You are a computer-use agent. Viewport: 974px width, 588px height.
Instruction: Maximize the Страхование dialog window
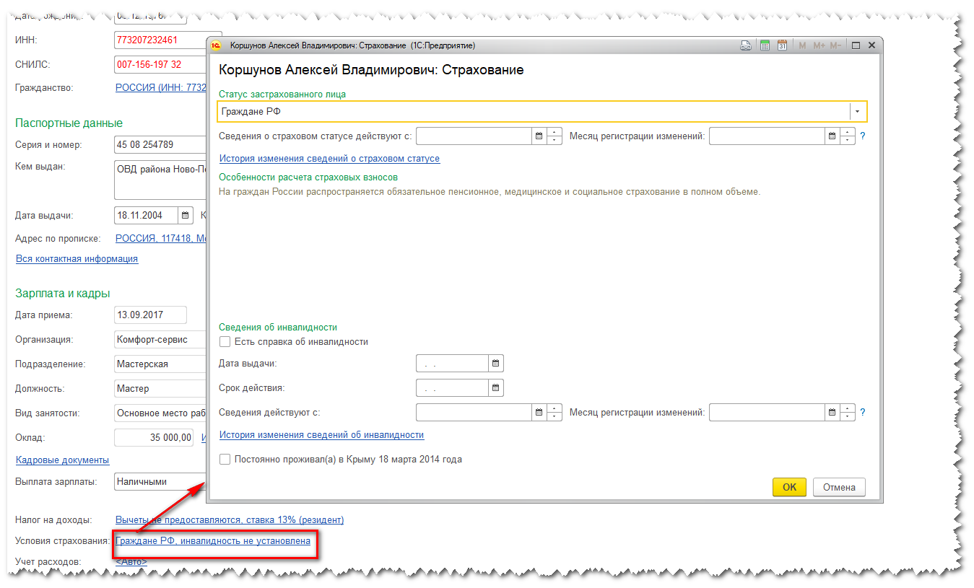click(x=856, y=45)
